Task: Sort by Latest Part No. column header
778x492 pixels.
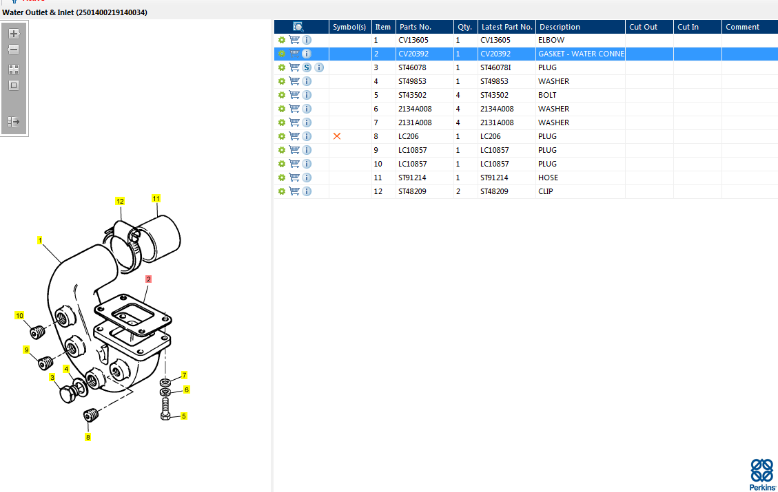Action: click(506, 27)
